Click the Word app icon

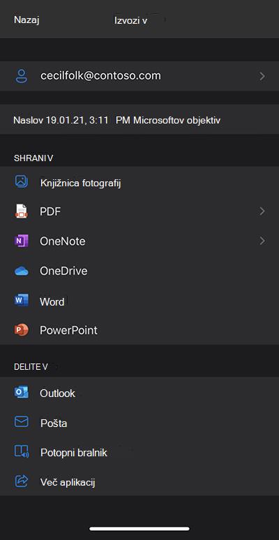pos(22,301)
